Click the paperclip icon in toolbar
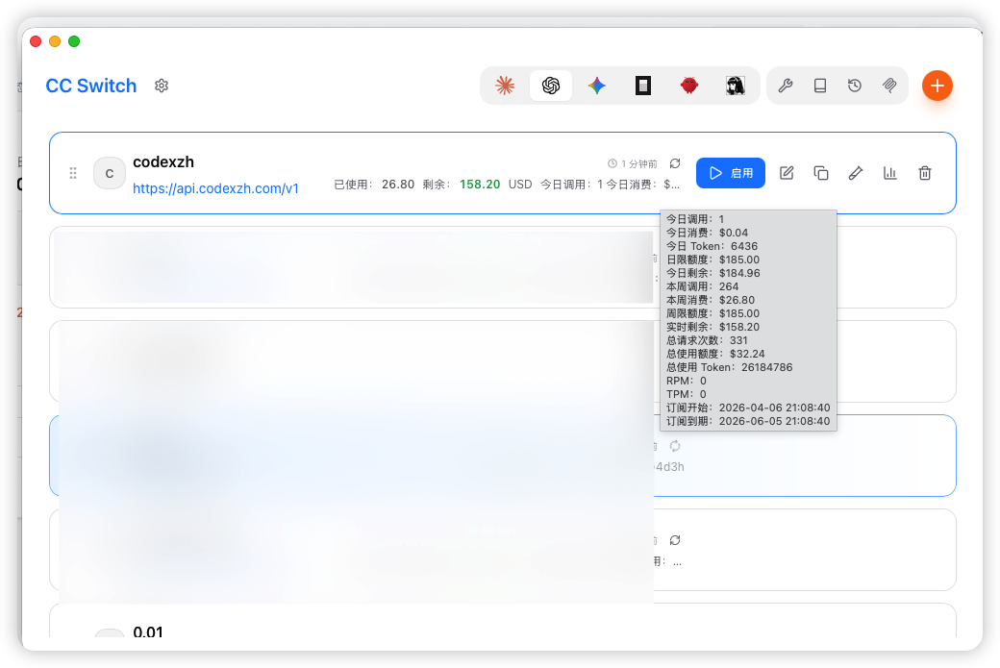The width and height of the screenshot is (1000, 668). [x=889, y=86]
